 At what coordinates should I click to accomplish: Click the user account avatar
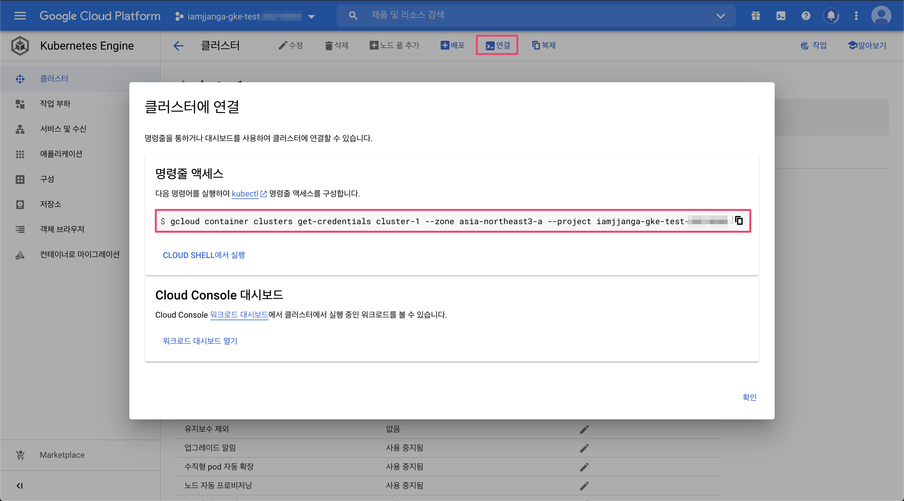click(881, 16)
